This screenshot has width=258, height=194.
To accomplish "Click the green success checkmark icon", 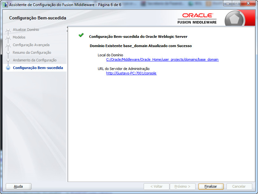I will [x=81, y=35].
